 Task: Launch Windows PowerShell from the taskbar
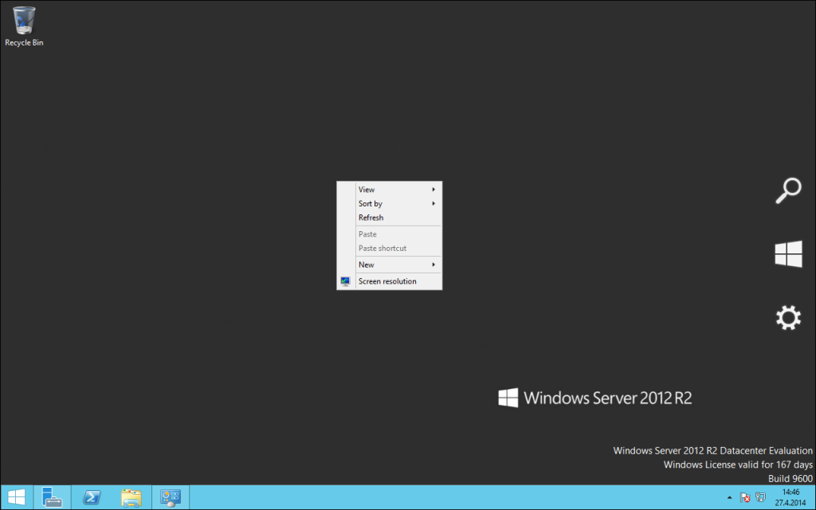pyautogui.click(x=92, y=497)
